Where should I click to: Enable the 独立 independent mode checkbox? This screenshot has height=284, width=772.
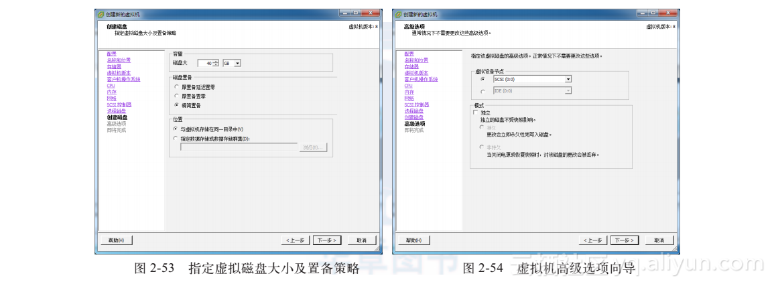(x=476, y=113)
